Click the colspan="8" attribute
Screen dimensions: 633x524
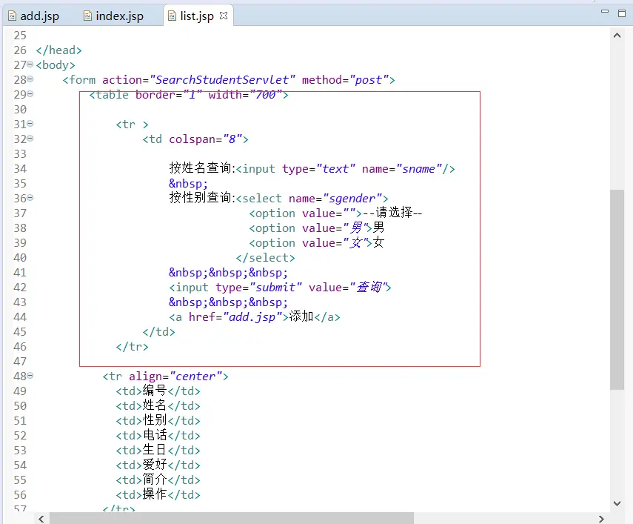click(x=206, y=139)
